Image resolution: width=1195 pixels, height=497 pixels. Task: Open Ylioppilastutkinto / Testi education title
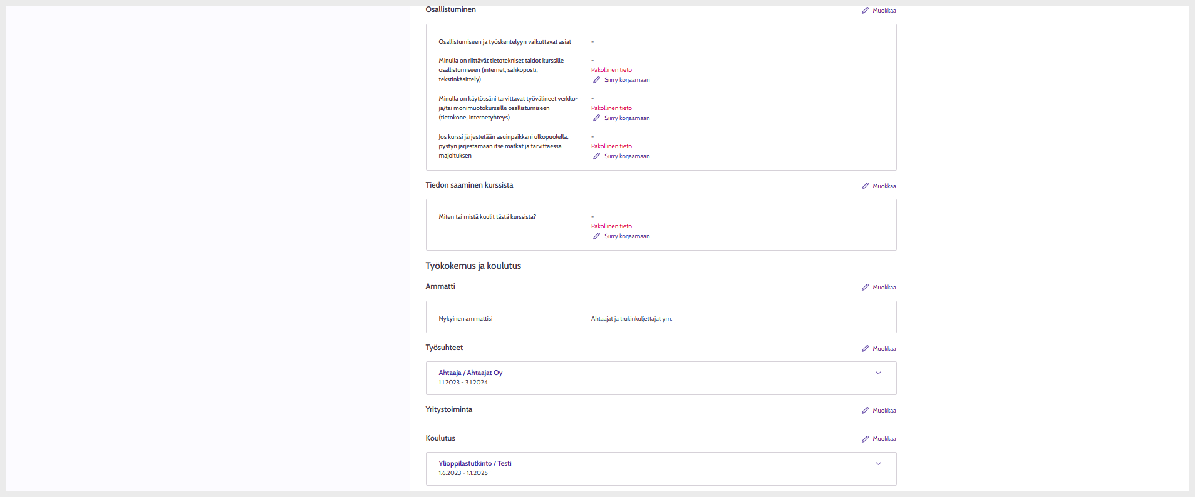click(x=475, y=463)
